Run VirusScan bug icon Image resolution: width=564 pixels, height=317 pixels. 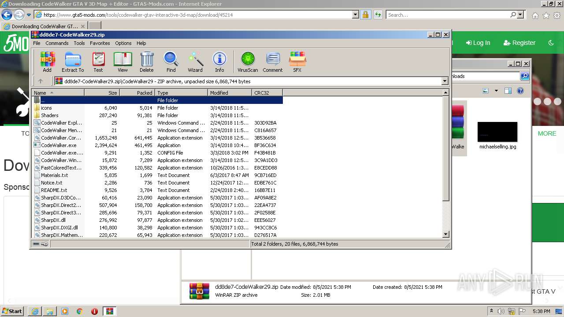(248, 62)
